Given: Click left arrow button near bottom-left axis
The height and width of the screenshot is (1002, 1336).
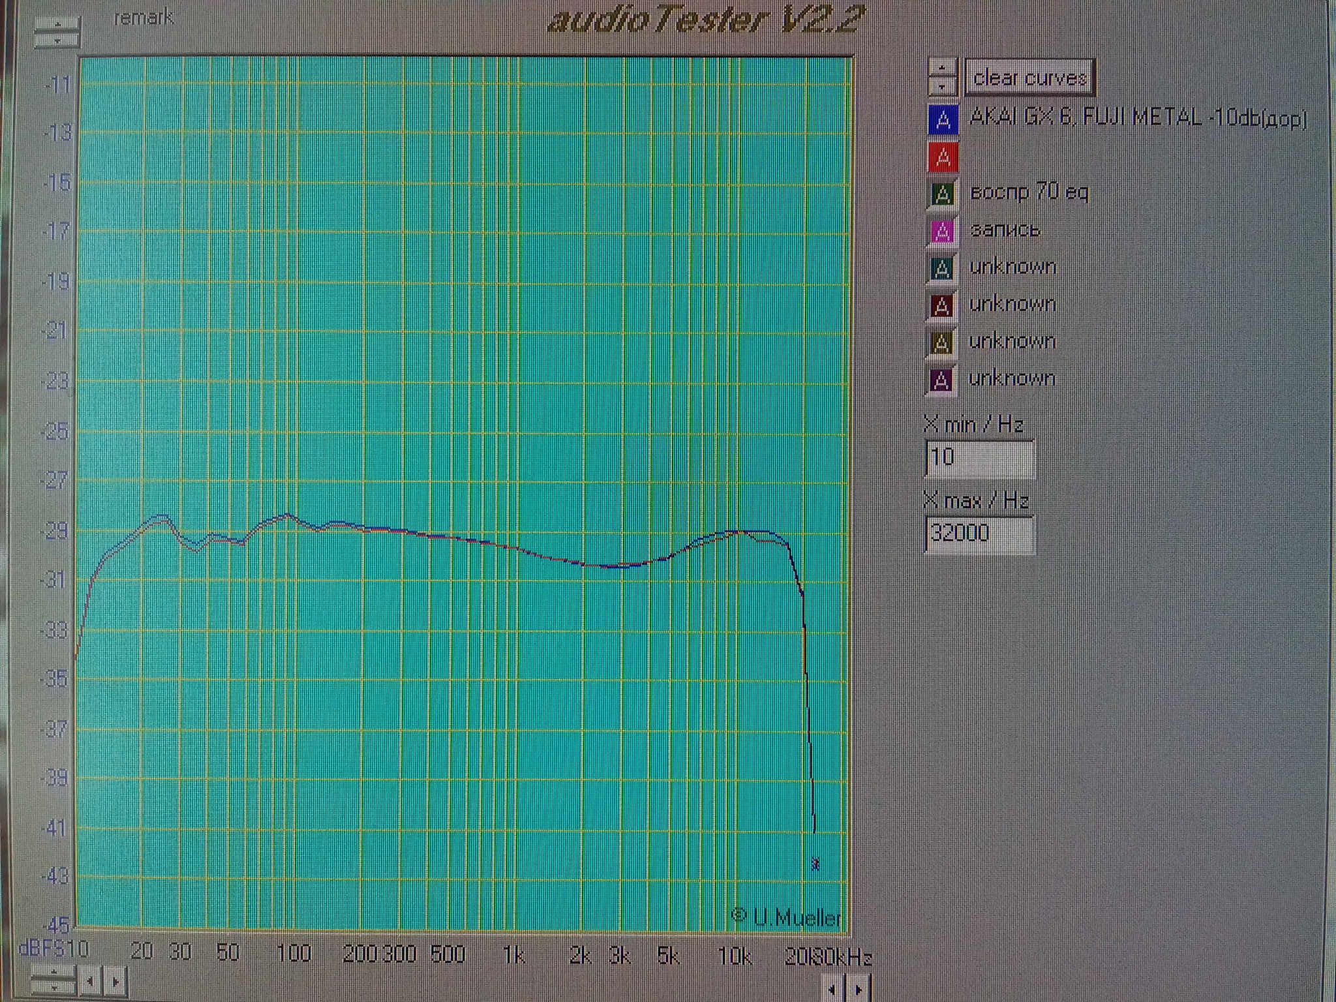Looking at the screenshot, I should 91,981.
